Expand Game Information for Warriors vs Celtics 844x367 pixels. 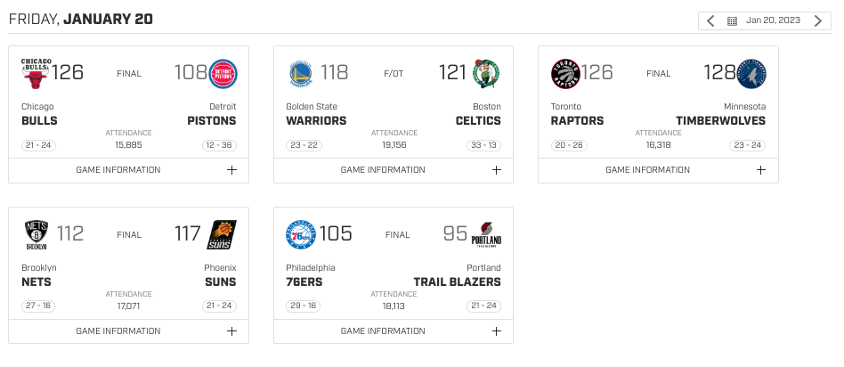tap(394, 170)
